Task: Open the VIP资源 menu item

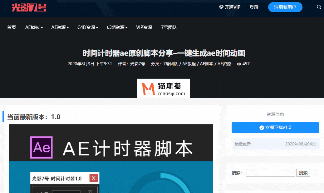Action: [144, 27]
